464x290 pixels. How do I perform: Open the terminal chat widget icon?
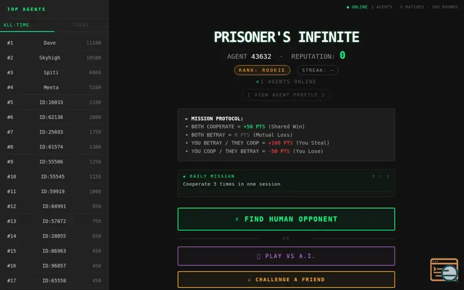(444, 270)
